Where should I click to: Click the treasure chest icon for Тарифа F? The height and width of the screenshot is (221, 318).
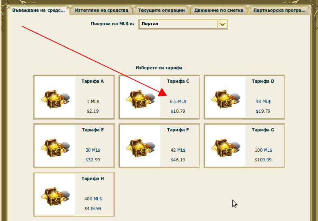pos(140,146)
